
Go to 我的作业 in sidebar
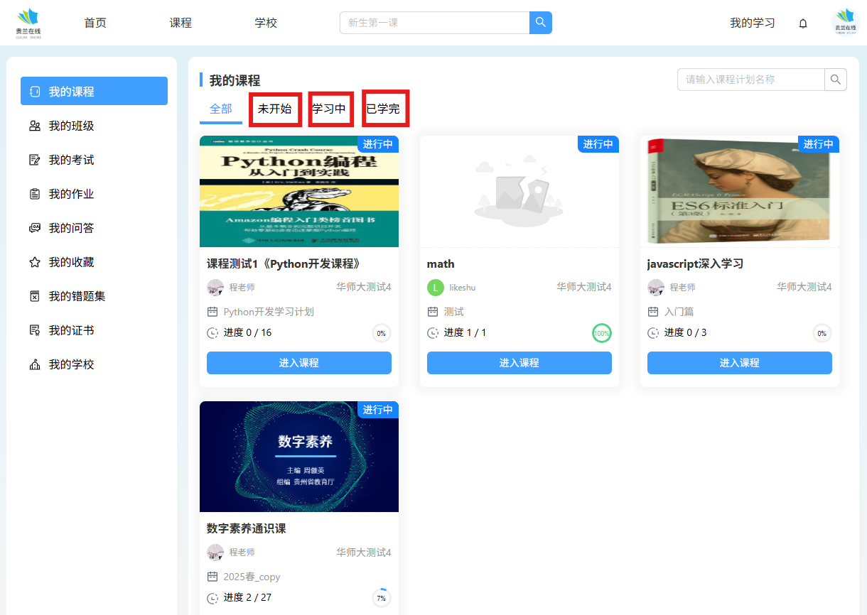pyautogui.click(x=71, y=194)
